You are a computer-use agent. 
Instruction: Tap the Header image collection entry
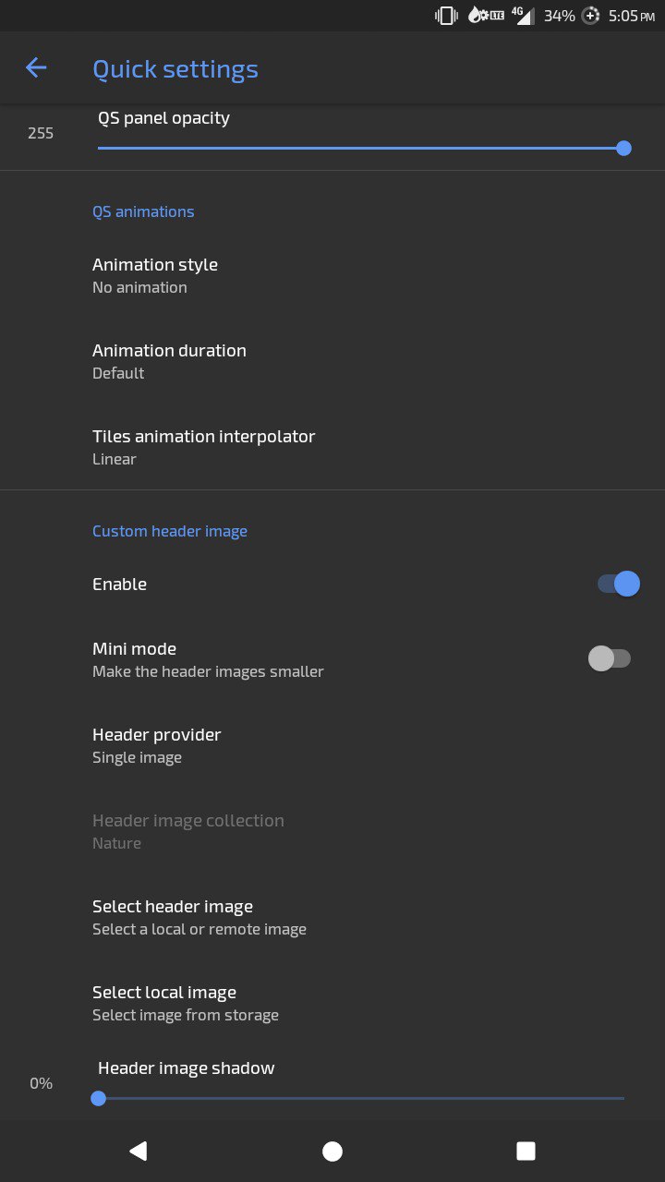pos(332,831)
